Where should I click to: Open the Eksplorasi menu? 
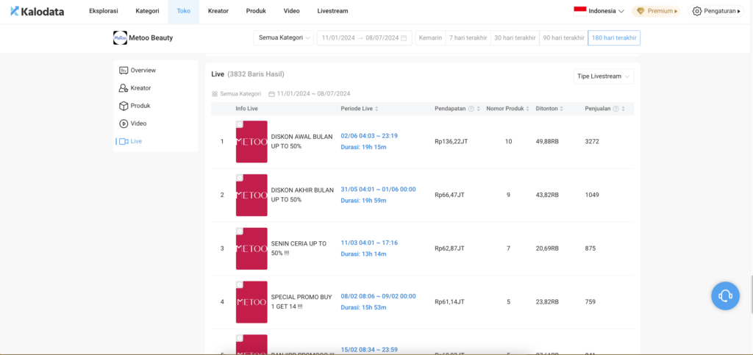103,11
